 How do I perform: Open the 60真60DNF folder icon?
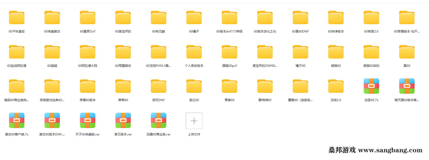click(x=300, y=17)
